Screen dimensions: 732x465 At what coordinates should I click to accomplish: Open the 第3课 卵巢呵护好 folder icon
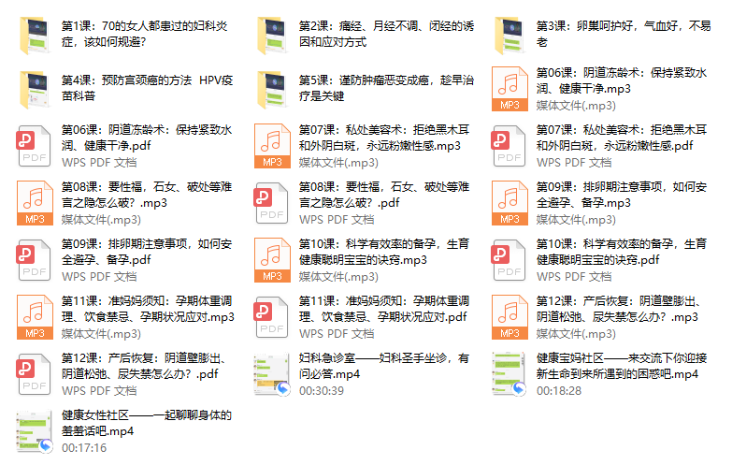(x=510, y=36)
